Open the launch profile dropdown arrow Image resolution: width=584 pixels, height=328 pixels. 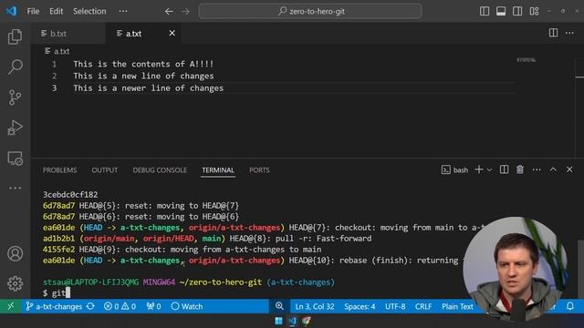490,170
